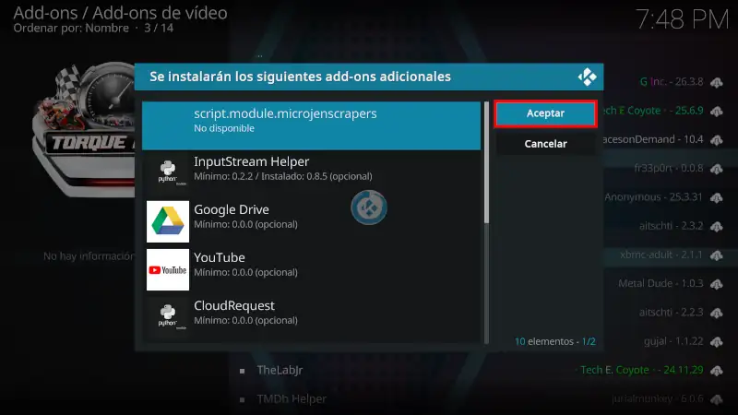The image size is (738, 415).
Task: Click the cloud icon beside Coyote 25.6.9
Action: [x=717, y=111]
